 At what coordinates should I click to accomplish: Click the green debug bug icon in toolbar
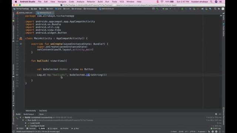click(x=182, y=9)
